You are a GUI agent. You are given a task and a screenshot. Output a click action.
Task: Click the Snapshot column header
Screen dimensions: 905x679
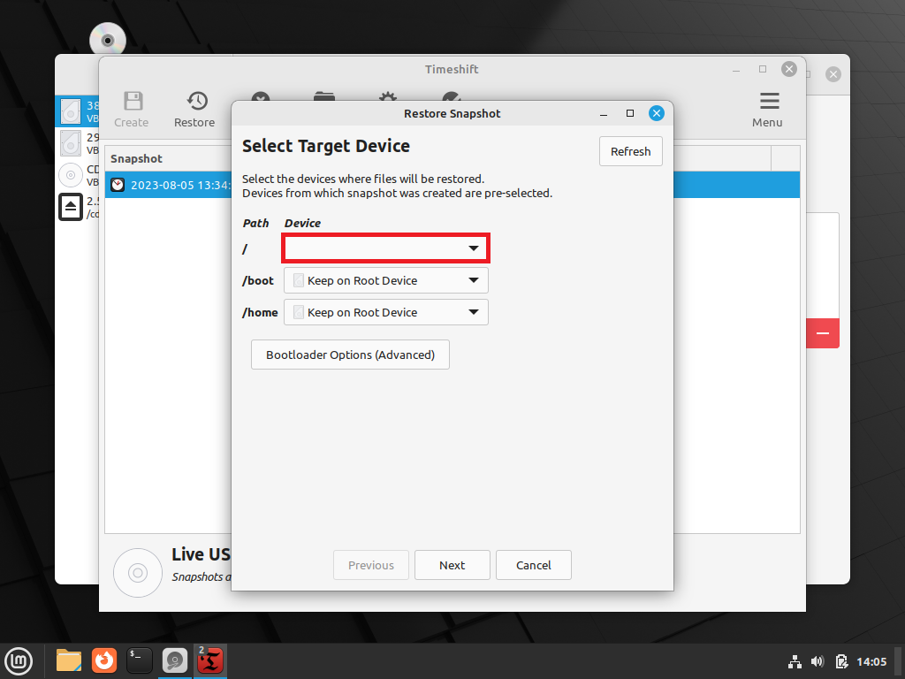pyautogui.click(x=137, y=159)
